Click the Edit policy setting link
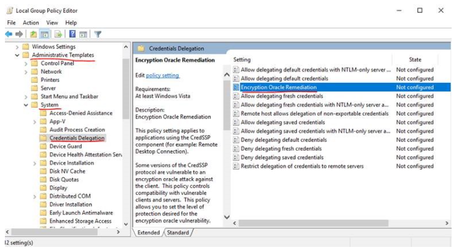Image resolution: width=475 pixels, height=250 pixels. click(162, 75)
